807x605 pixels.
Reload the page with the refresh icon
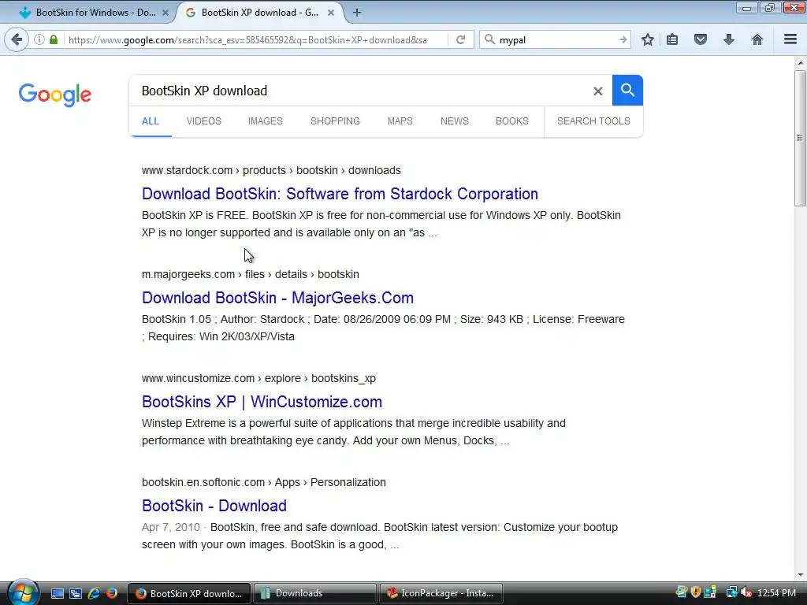(x=460, y=39)
